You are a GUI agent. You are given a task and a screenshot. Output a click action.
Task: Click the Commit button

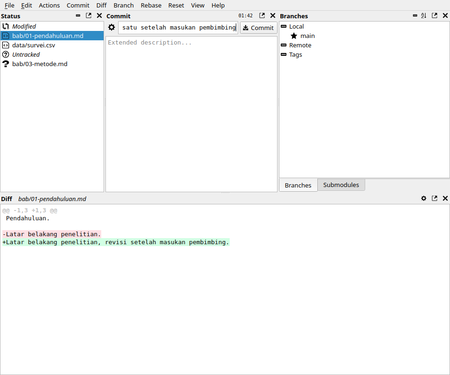259,28
